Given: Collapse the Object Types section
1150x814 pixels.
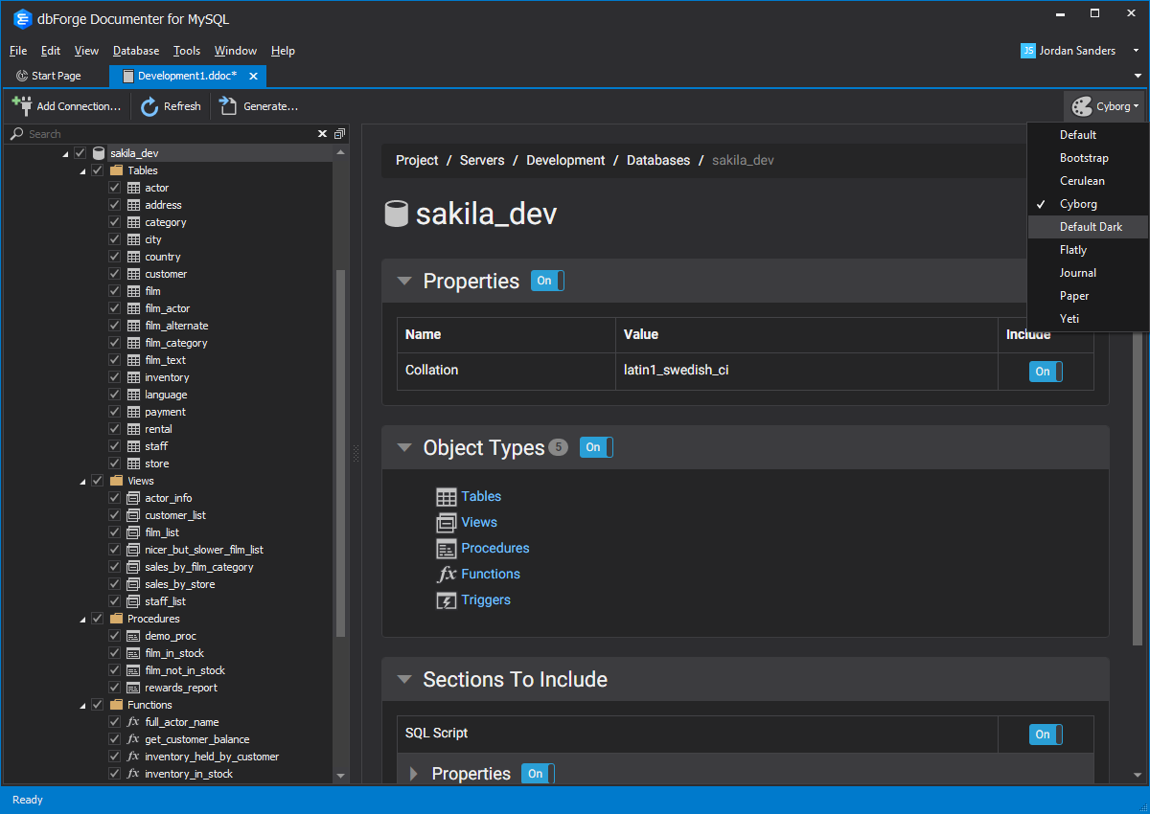Looking at the screenshot, I should (x=405, y=447).
